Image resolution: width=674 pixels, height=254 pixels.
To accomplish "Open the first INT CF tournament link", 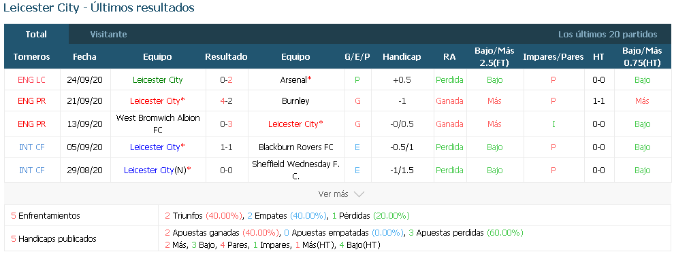I will tap(32, 147).
